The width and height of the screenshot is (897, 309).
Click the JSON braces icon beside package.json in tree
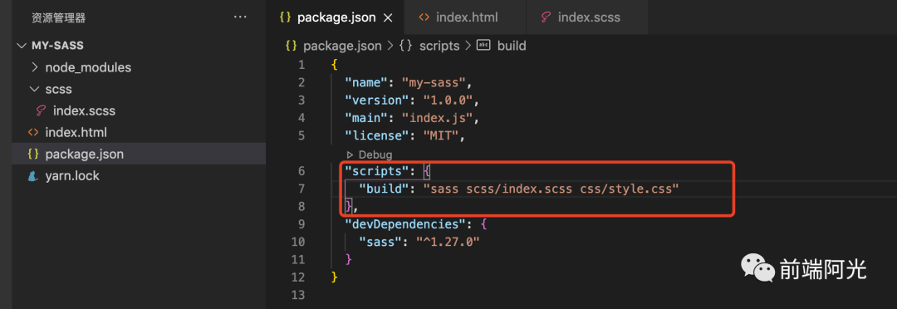[33, 154]
